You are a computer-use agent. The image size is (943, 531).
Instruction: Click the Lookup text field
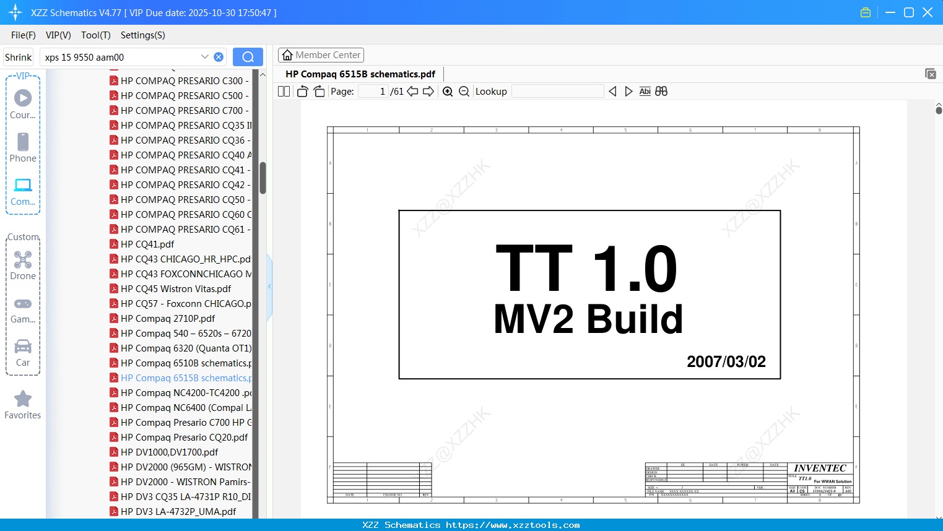tap(558, 92)
